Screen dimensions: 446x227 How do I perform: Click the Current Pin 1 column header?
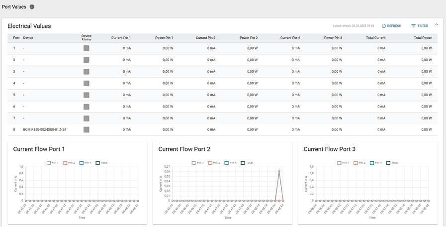click(x=121, y=38)
